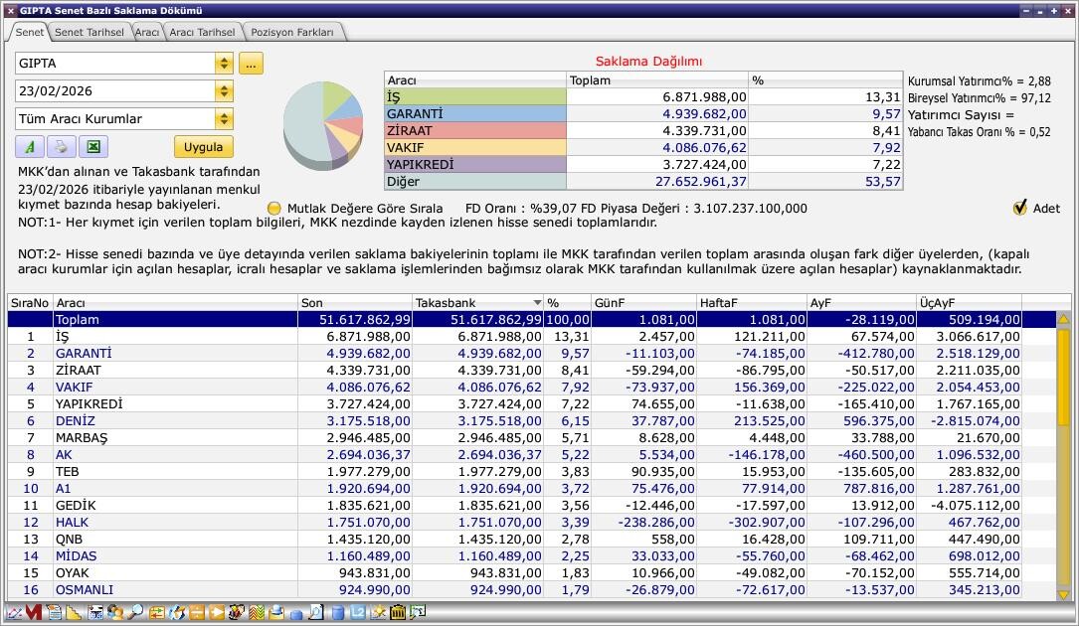Click the green İŞ legend row
The image size is (1079, 626).
[475, 97]
